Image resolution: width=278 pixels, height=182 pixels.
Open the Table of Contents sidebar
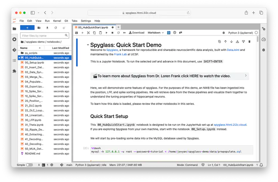[14, 61]
